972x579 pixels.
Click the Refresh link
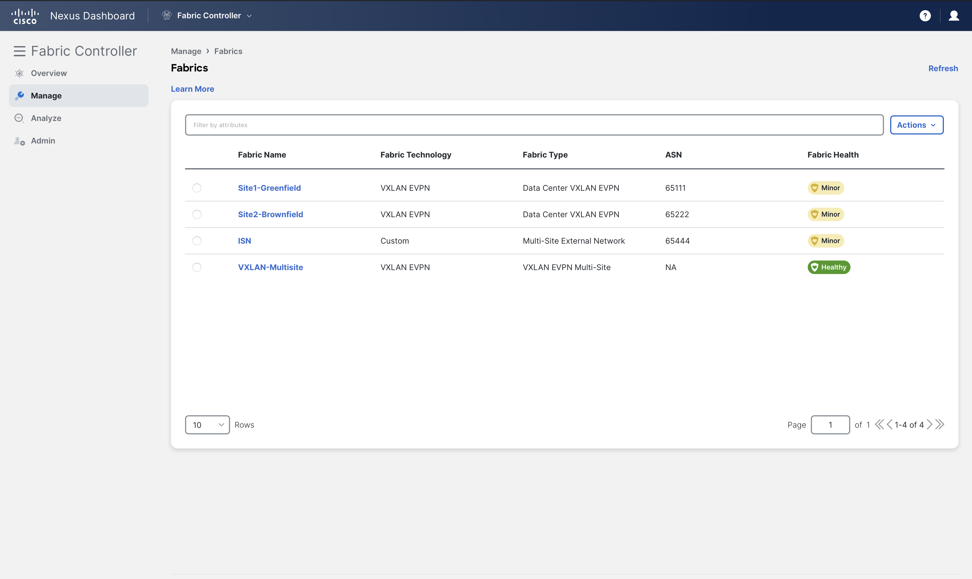[943, 68]
